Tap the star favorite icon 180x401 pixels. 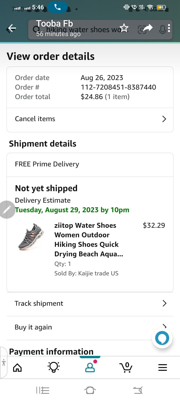point(124,28)
